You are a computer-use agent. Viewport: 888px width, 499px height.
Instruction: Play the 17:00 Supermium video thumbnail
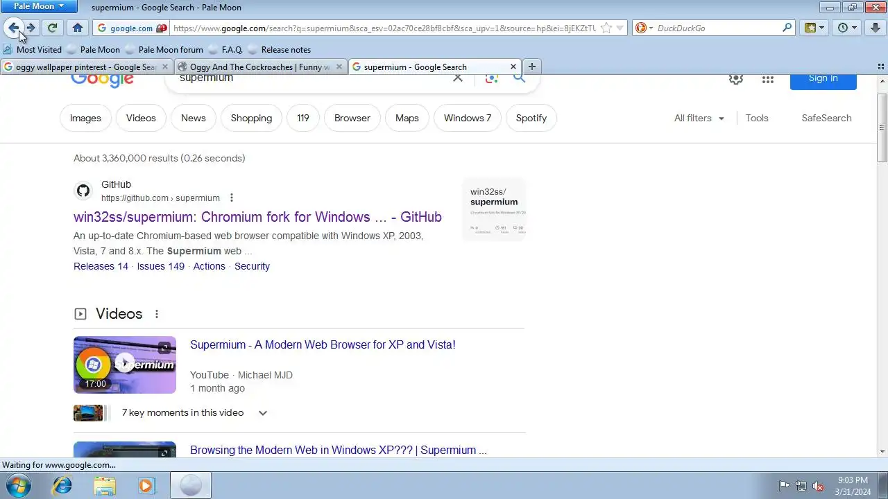click(x=125, y=365)
